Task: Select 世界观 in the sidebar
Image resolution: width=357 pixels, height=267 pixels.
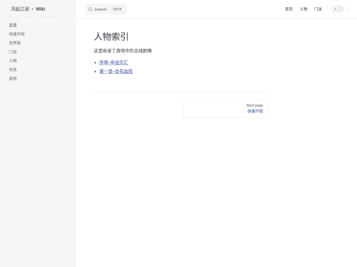Action: [15, 43]
